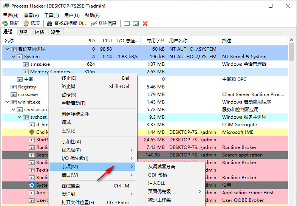The width and height of the screenshot is (297, 206).
Task: Click the 140.88 private bytes cell
Action: [x=155, y=155]
